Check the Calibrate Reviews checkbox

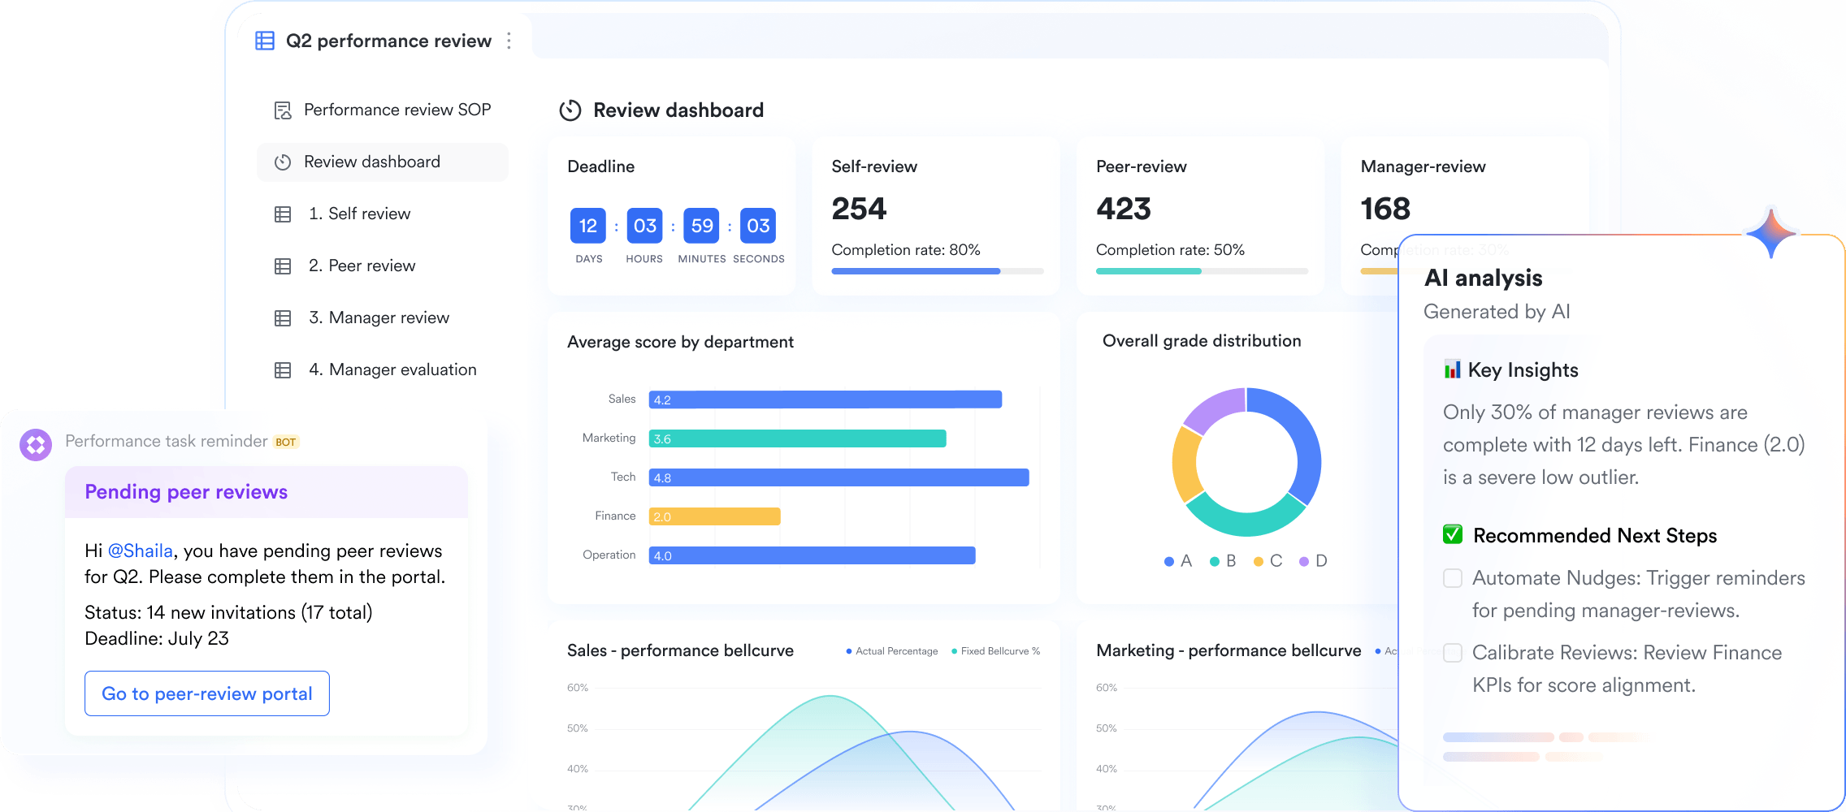[x=1453, y=653]
